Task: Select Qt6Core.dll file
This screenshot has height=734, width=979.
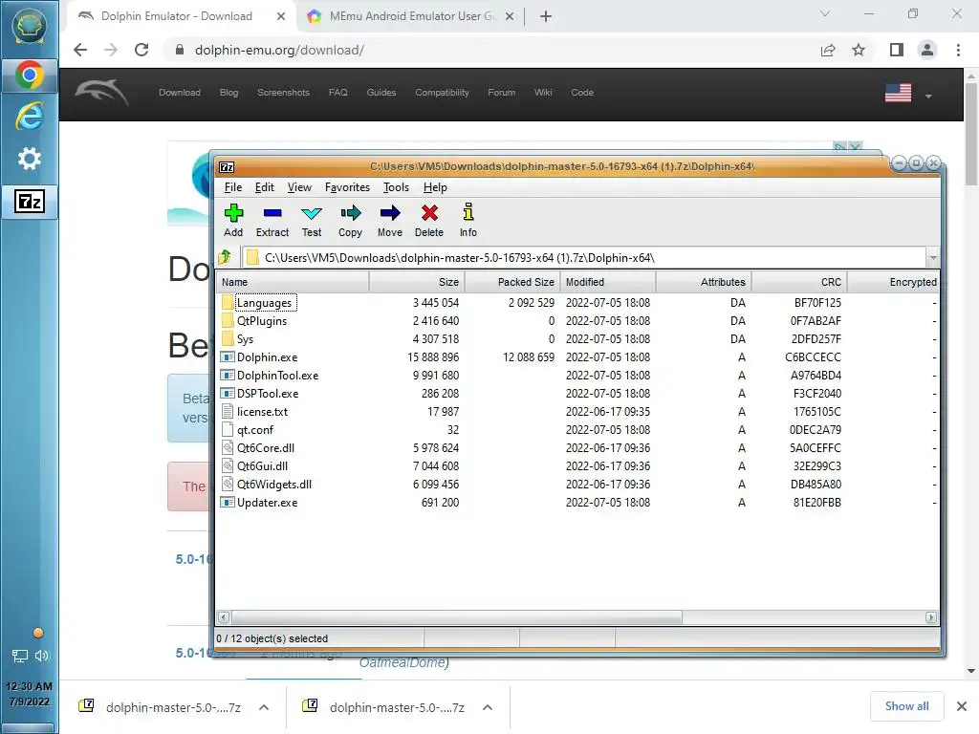Action: click(266, 447)
